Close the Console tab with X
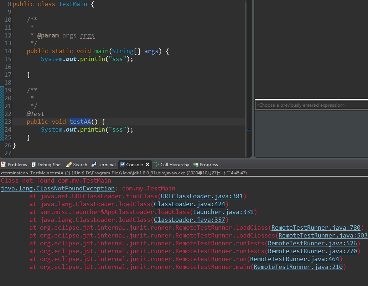This screenshot has width=368, height=286. 147,164
